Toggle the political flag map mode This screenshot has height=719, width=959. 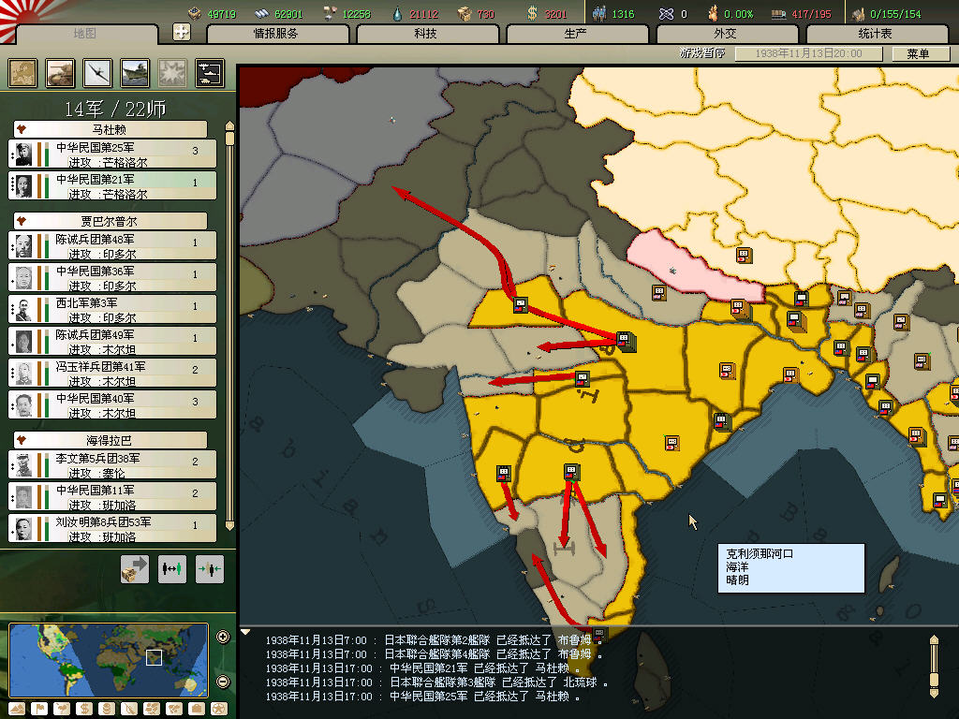tap(37, 709)
